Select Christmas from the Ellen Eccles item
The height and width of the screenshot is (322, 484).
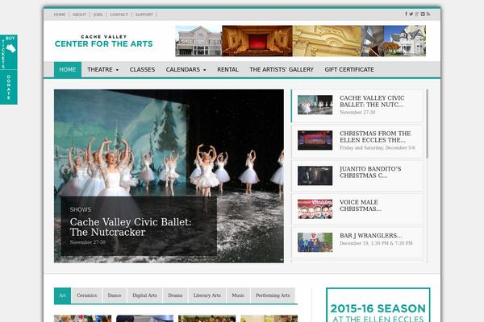(357, 141)
